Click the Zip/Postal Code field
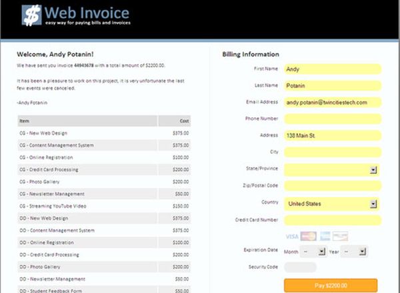The image size is (400, 293). click(x=332, y=186)
